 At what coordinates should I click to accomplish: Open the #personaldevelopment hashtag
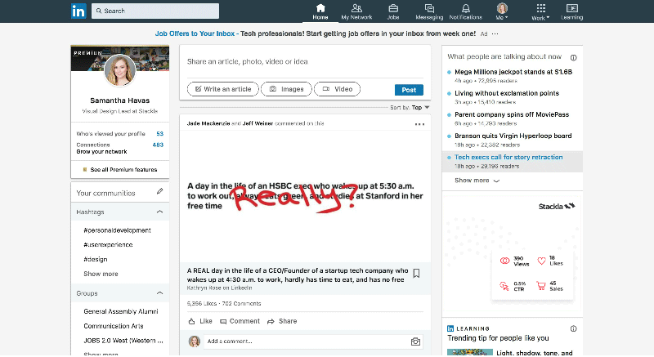117,230
